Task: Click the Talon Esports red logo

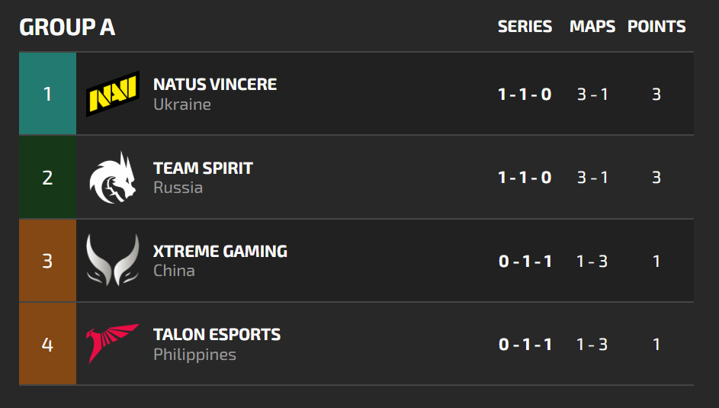Action: click(112, 344)
